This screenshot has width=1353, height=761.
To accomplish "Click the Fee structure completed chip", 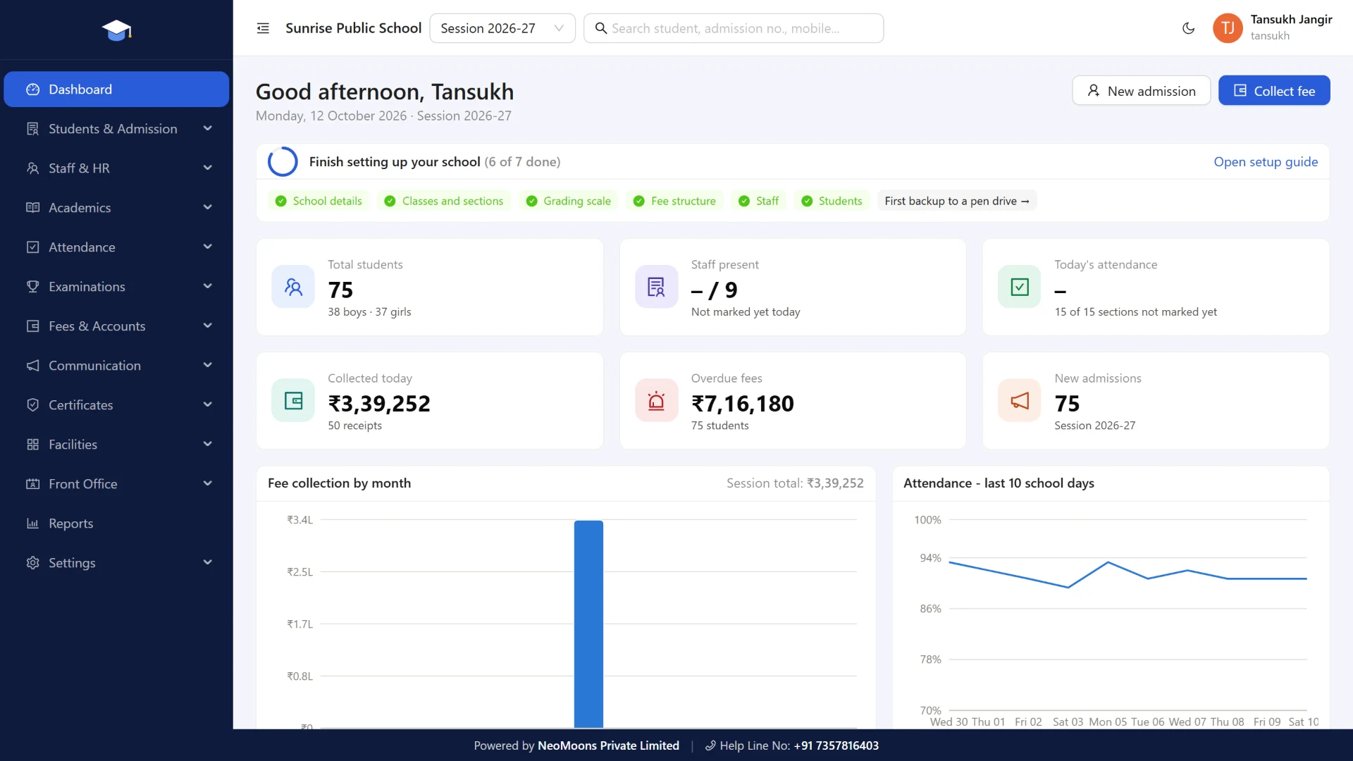I will tap(674, 201).
